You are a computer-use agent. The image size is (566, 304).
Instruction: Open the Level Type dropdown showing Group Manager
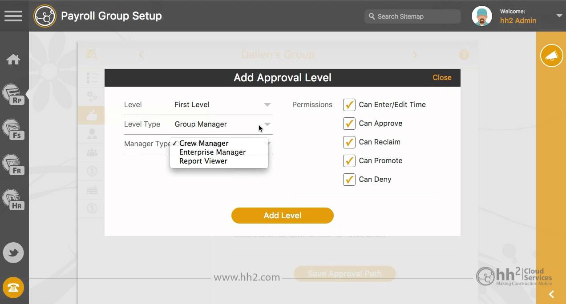[222, 124]
